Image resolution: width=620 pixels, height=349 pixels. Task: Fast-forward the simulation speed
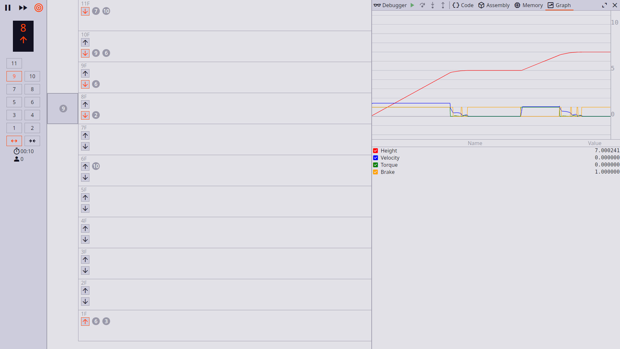coord(23,8)
